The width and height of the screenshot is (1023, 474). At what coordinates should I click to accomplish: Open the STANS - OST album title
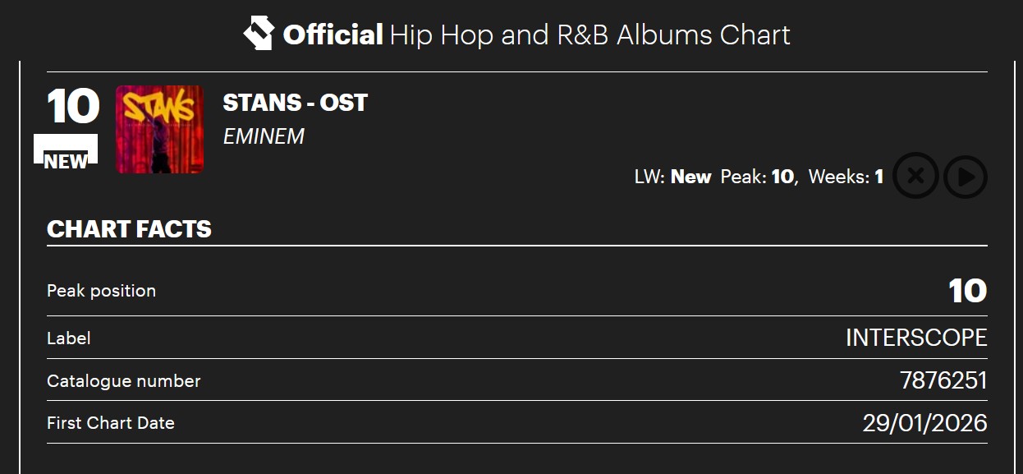click(295, 103)
